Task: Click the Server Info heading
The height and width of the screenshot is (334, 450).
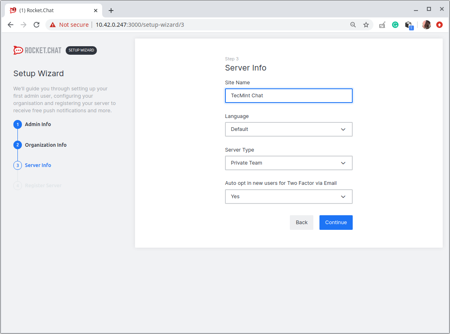Action: tap(246, 68)
